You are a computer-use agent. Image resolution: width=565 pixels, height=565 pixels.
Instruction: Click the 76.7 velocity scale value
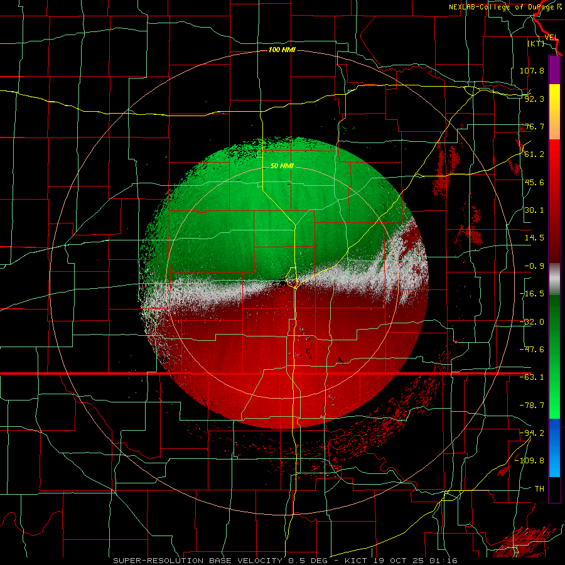point(534,126)
